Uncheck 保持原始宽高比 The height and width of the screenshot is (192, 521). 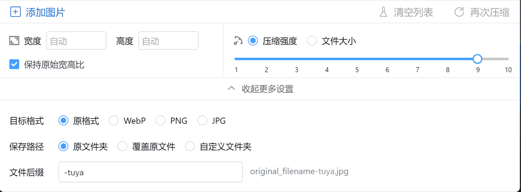(14, 65)
